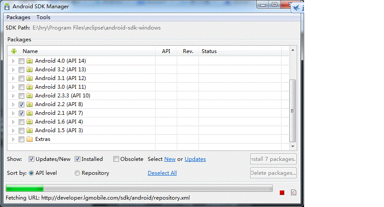The width and height of the screenshot is (384, 207).
Task: Click the folder icon for Android 2.2 (API 8)
Action: coord(30,104)
